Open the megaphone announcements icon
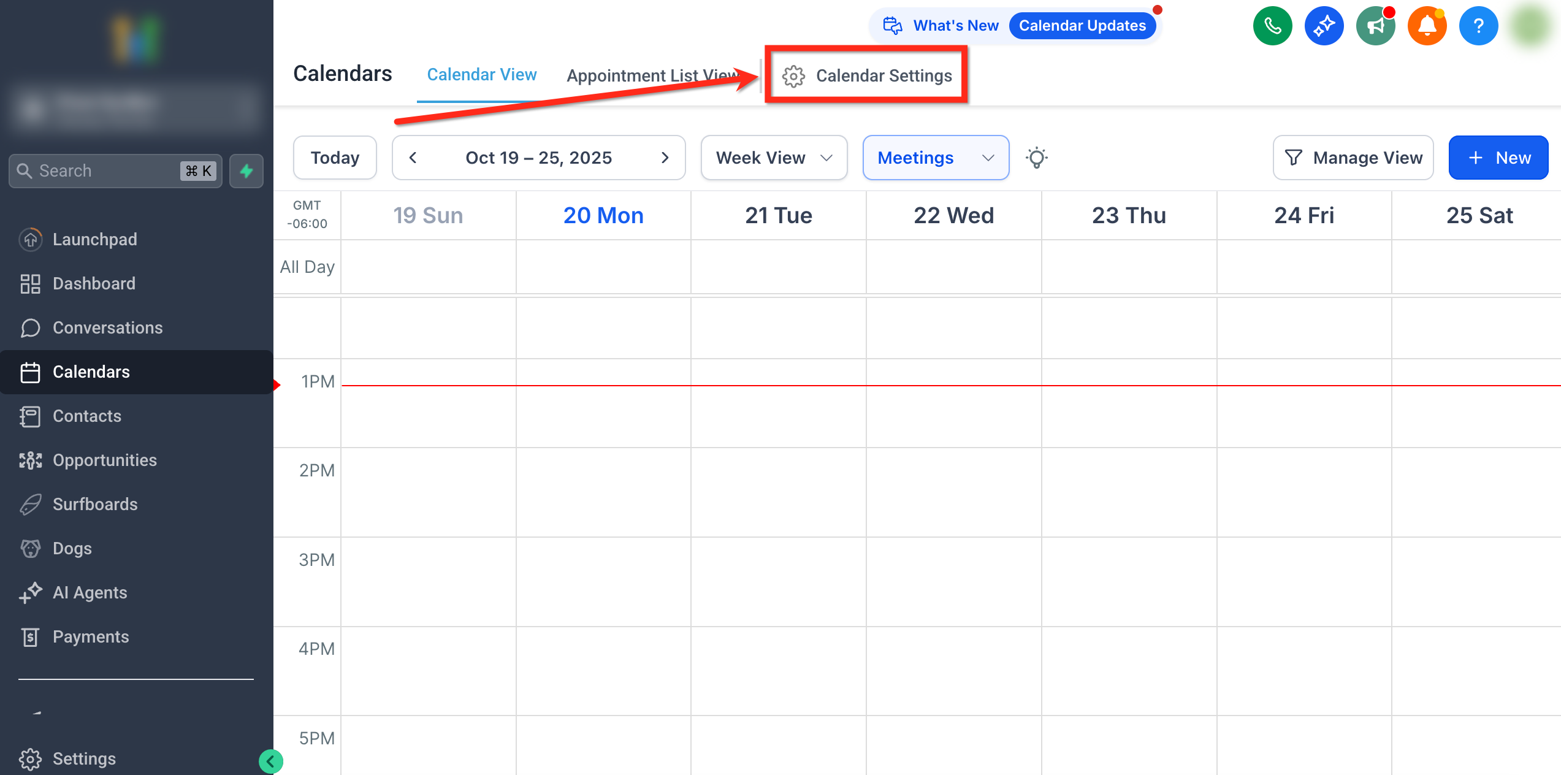The height and width of the screenshot is (775, 1561). pos(1375,26)
